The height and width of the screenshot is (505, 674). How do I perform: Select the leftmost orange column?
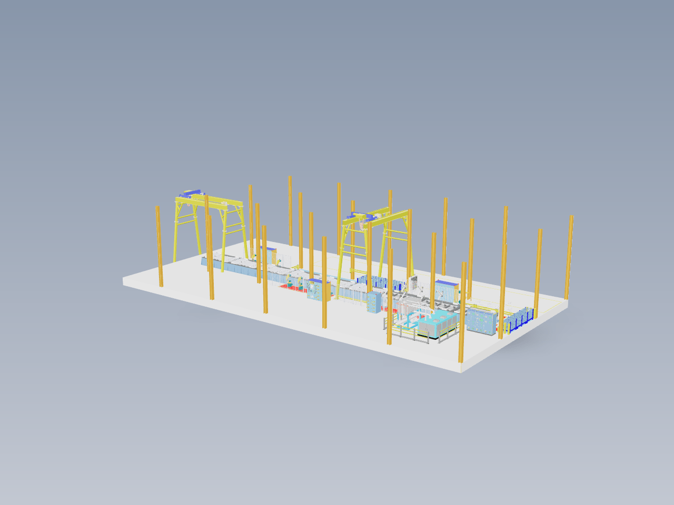click(x=159, y=246)
